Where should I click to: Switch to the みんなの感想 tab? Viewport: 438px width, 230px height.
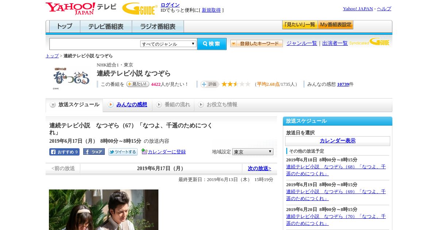click(132, 105)
